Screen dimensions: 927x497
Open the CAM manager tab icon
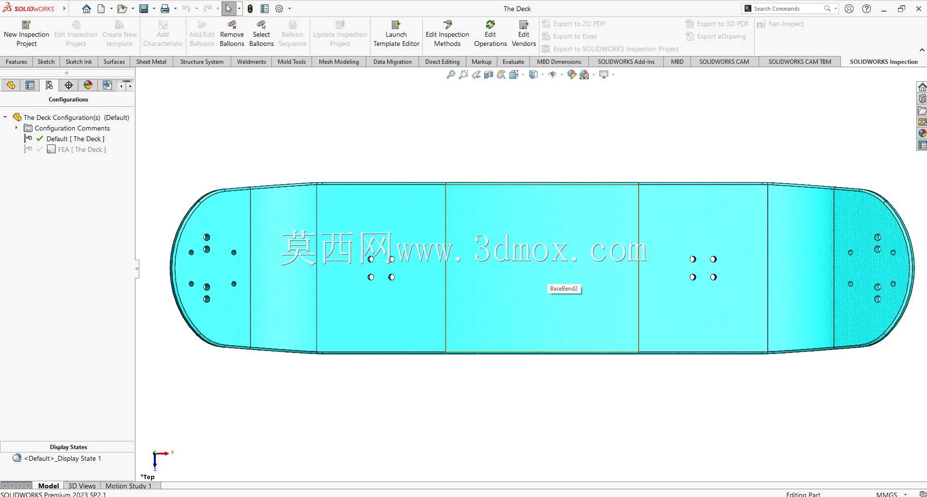tap(107, 86)
